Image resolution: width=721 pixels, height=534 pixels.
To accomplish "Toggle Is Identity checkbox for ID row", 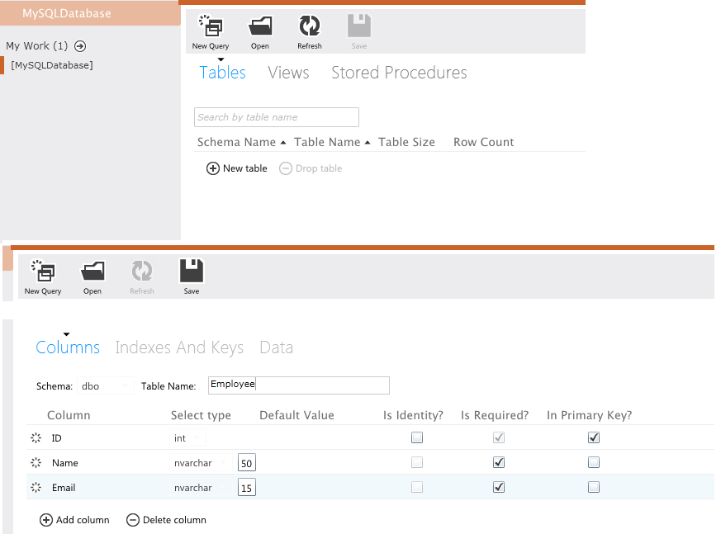I will [x=417, y=437].
